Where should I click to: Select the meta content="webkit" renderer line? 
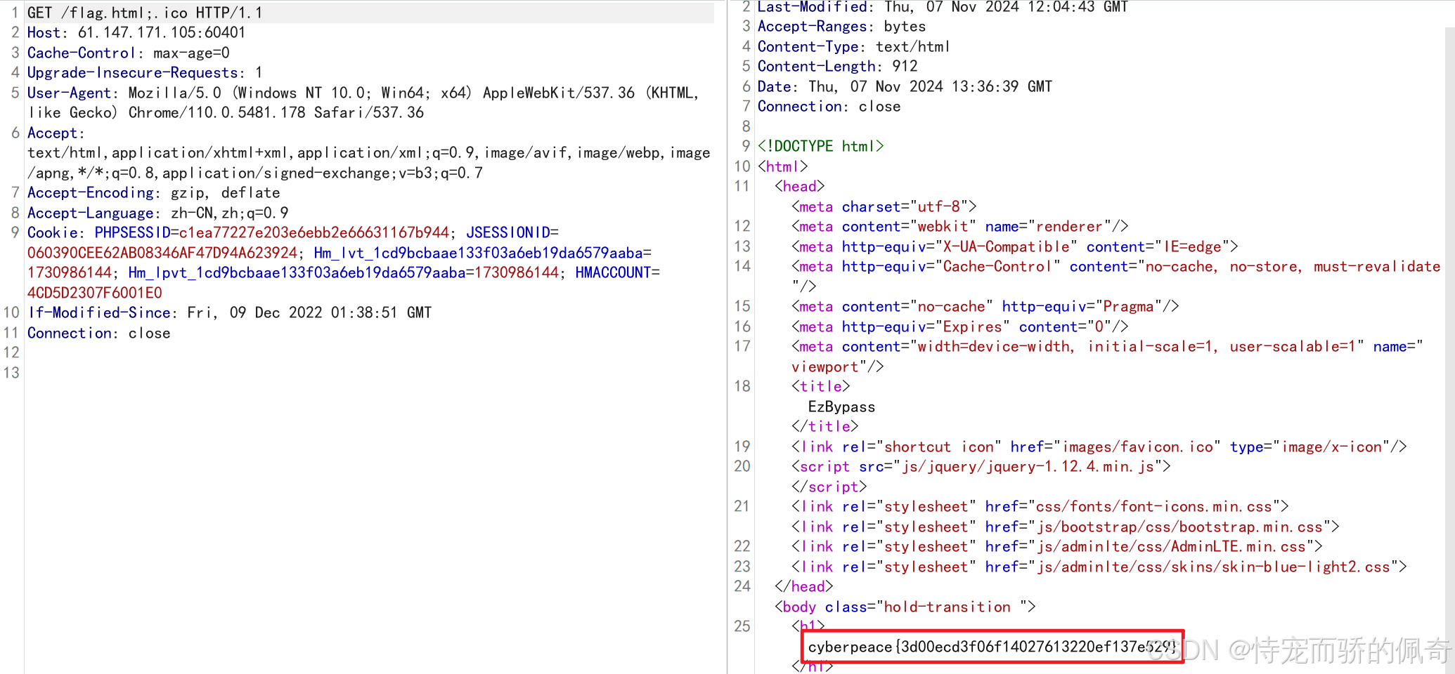pos(960,226)
